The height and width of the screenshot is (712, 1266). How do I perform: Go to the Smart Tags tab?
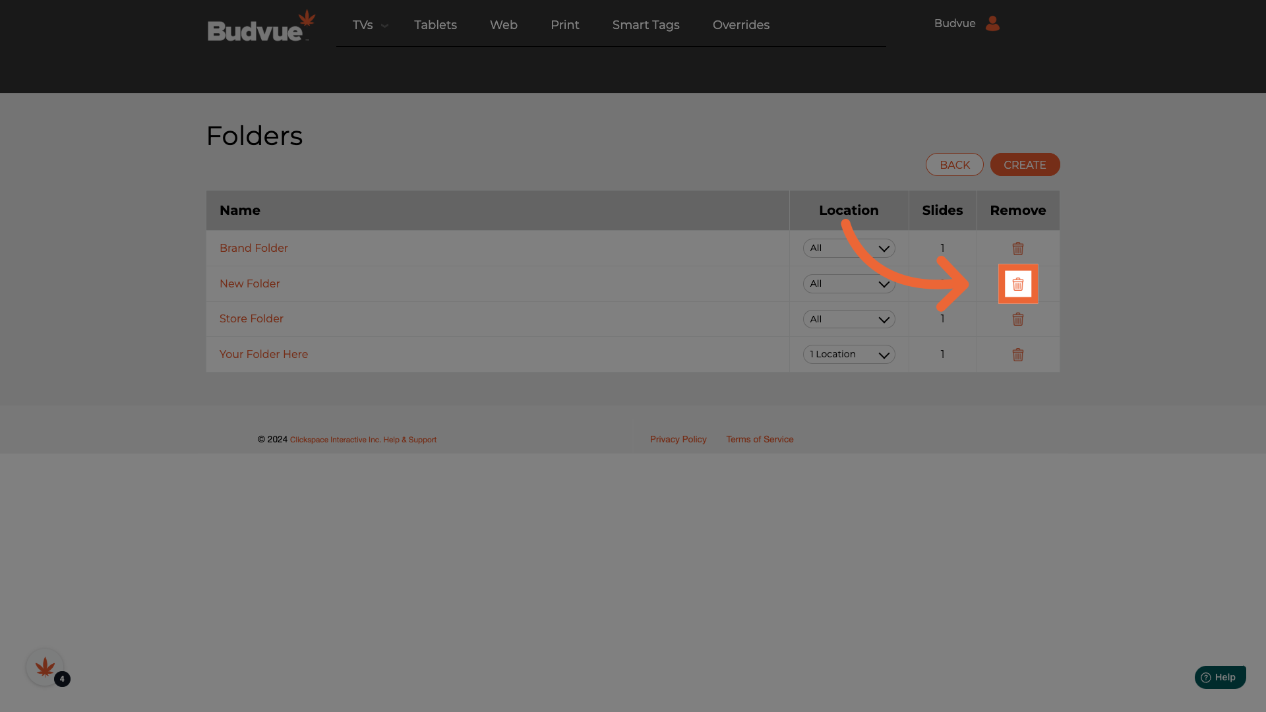click(646, 25)
